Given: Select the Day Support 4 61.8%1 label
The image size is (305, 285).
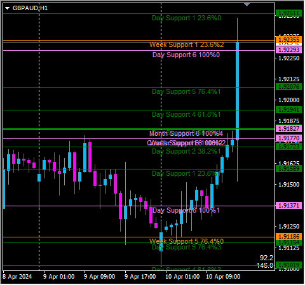Looking at the screenshot, I should 186,115.
